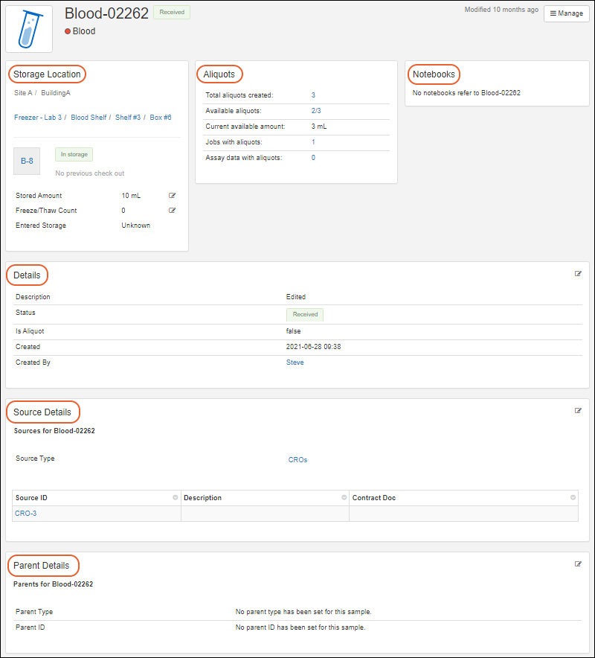The height and width of the screenshot is (658, 595).
Task: Open Source ID column header dropdown
Action: (176, 498)
